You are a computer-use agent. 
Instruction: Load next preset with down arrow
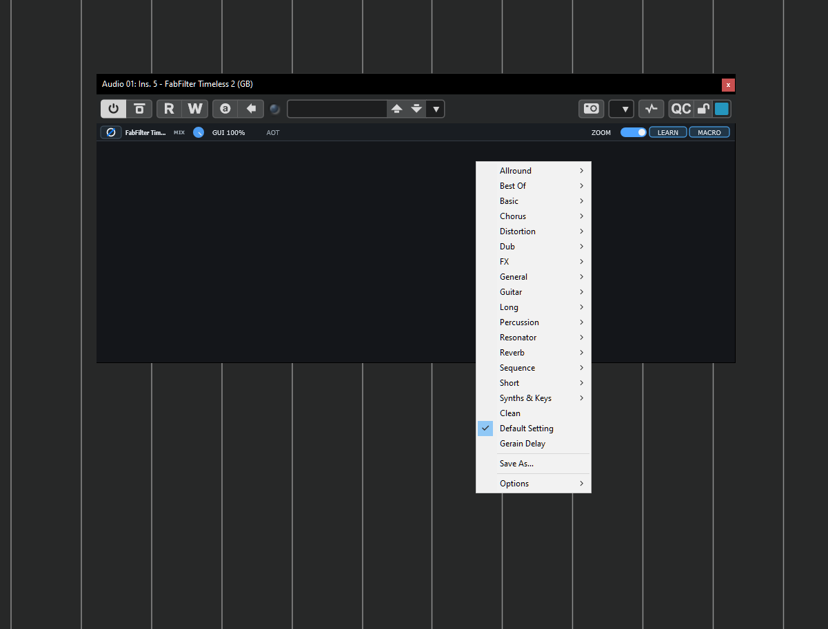416,109
